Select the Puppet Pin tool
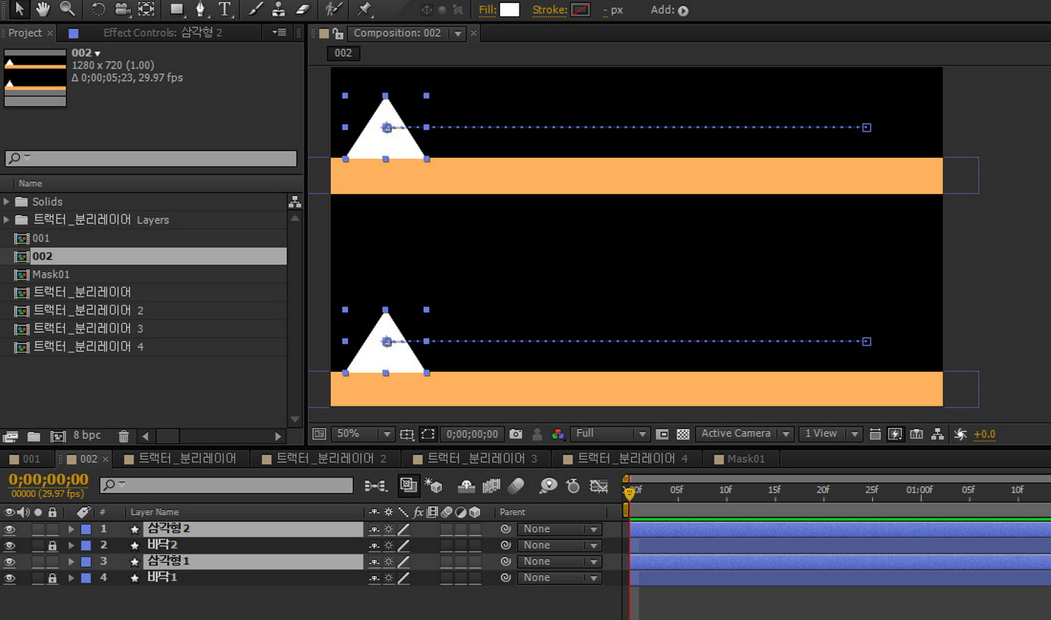 click(x=364, y=10)
